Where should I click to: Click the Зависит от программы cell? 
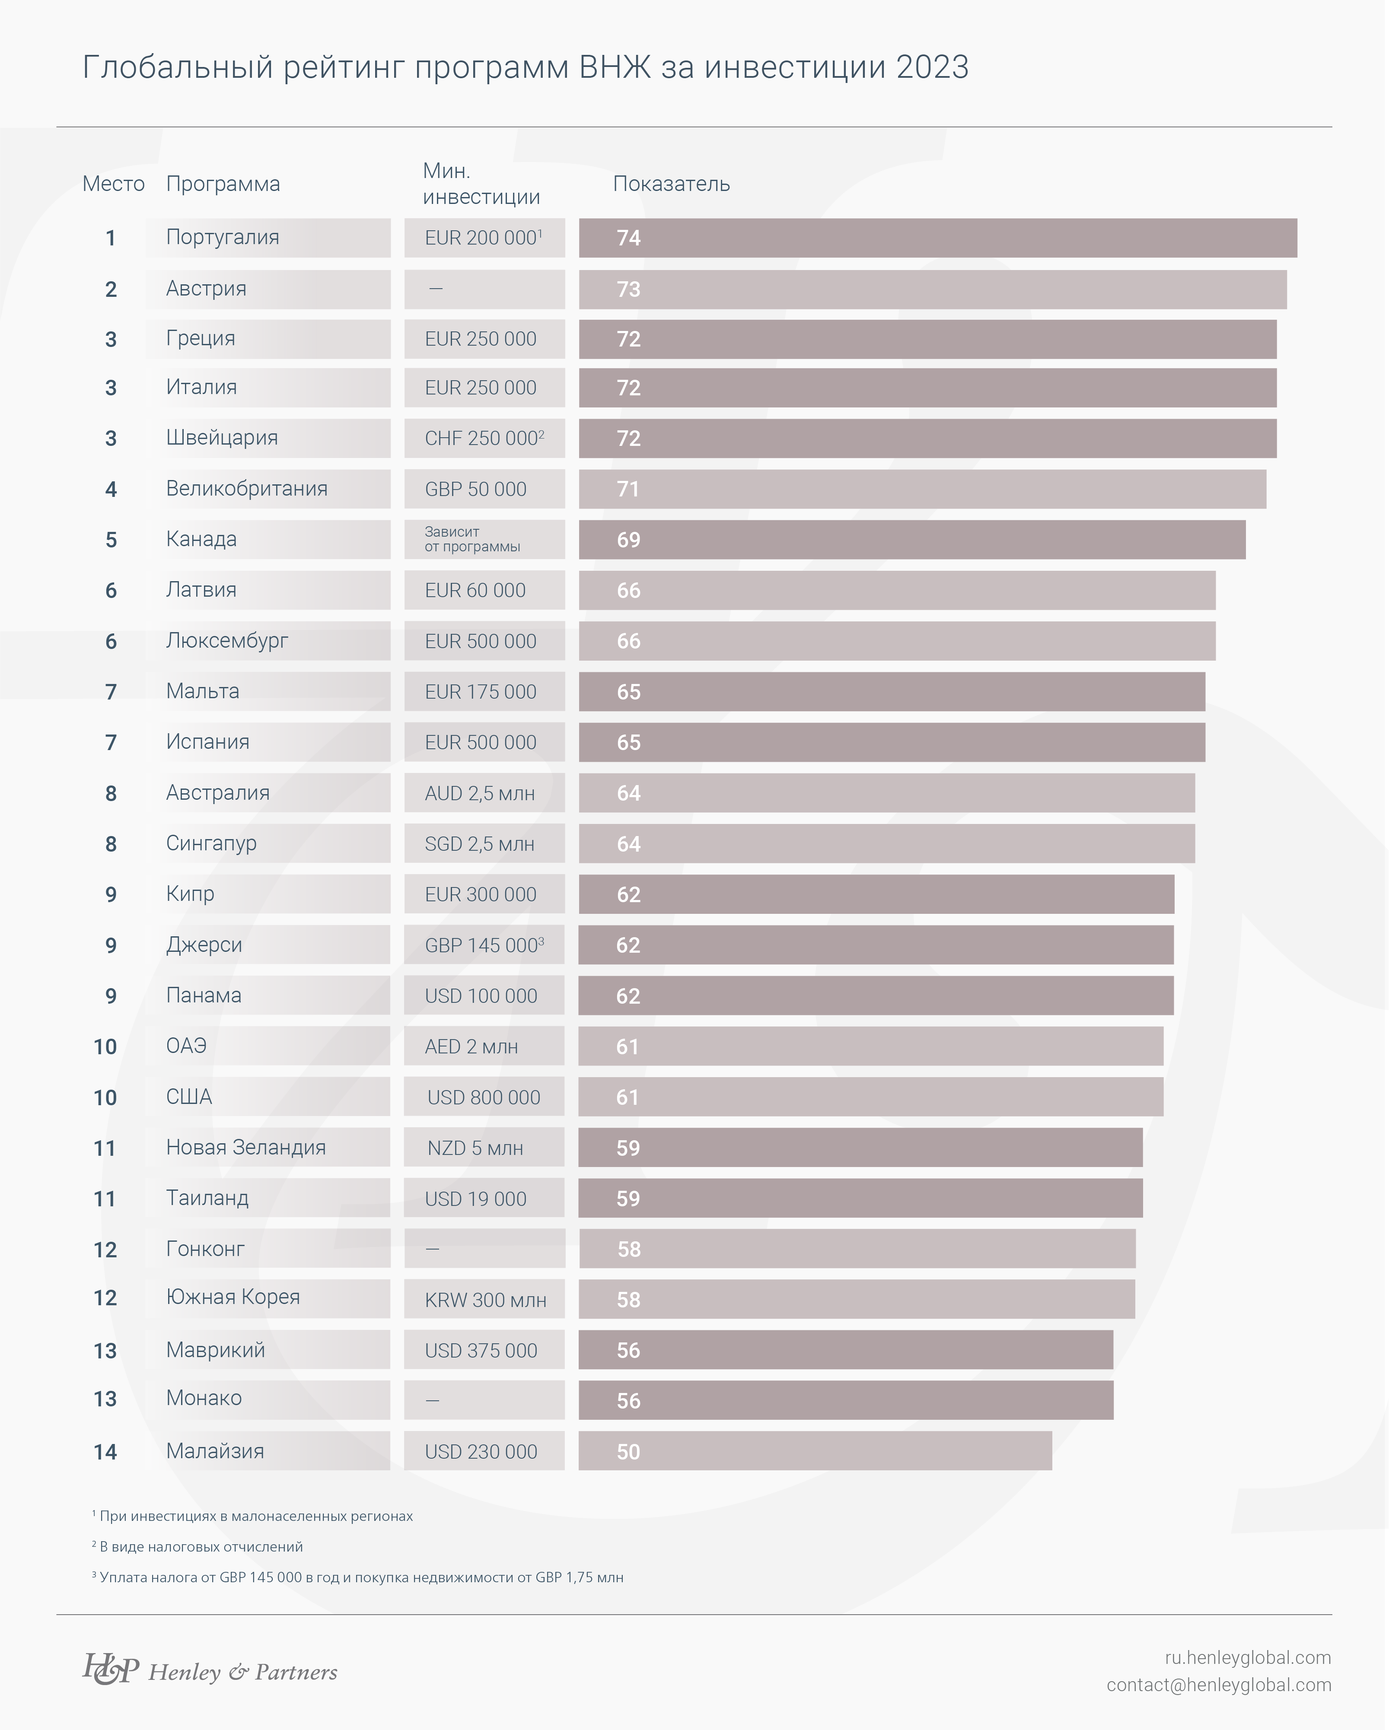(x=473, y=539)
